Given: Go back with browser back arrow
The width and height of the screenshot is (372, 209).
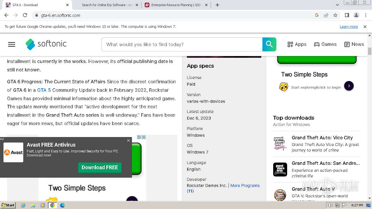Looking at the screenshot, I should (x=6, y=15).
